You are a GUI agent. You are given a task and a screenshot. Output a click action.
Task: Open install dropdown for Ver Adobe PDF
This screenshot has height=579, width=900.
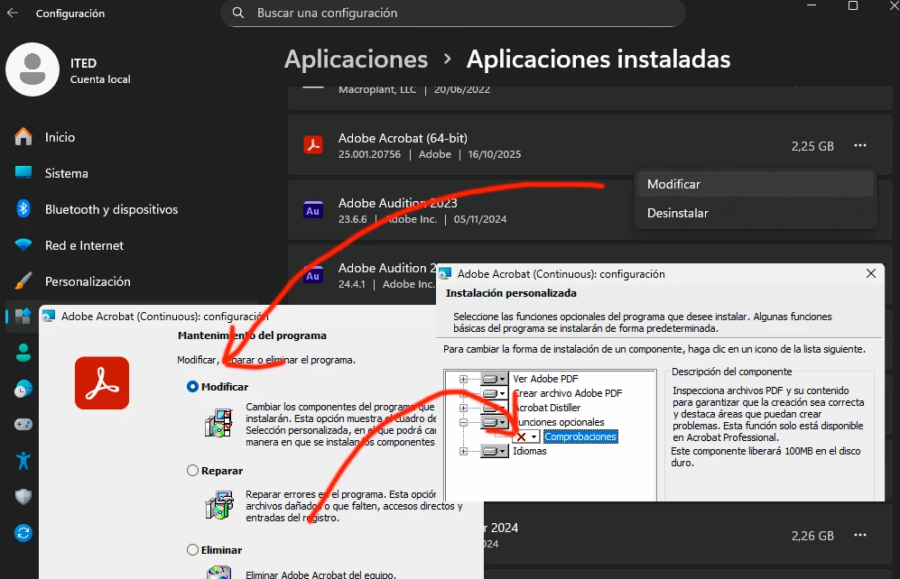[x=495, y=379]
